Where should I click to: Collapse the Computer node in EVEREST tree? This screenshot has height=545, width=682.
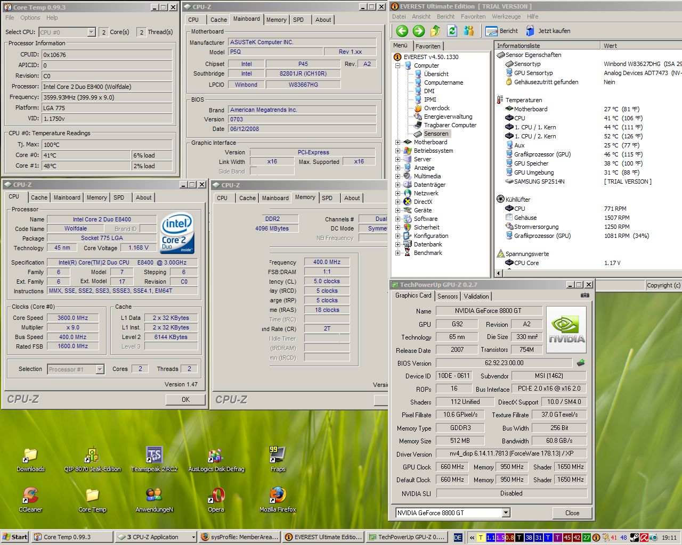coord(397,65)
